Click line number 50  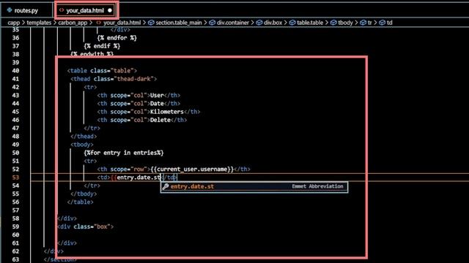[15, 153]
